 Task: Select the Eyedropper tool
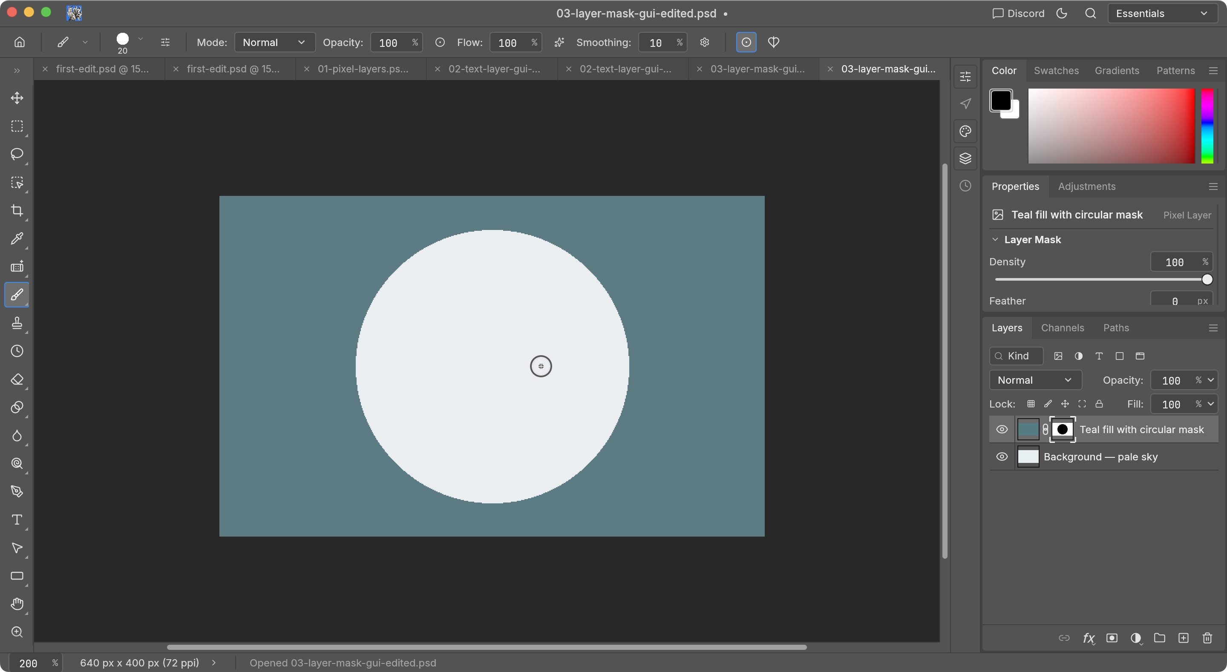pos(17,238)
